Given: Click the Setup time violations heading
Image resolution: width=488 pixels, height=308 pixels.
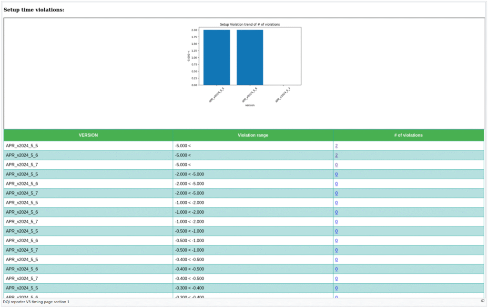Looking at the screenshot, I should click(34, 10).
